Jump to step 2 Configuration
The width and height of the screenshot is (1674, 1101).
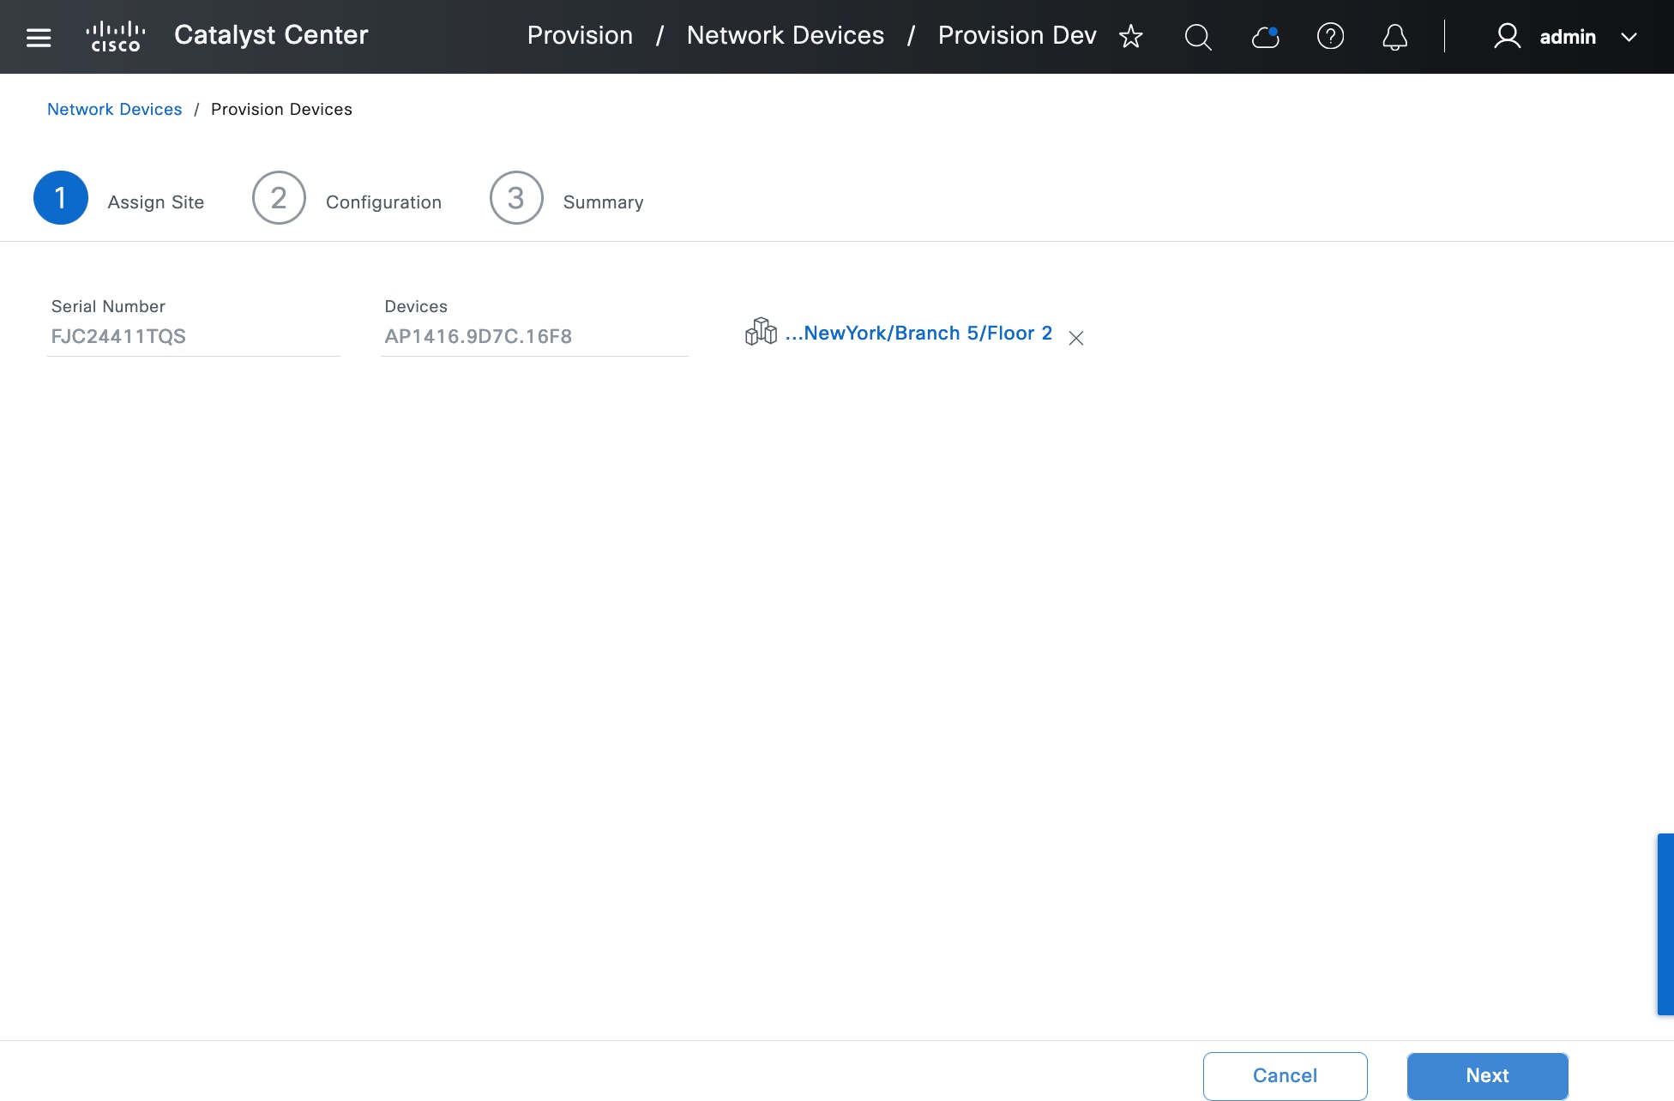pyautogui.click(x=279, y=198)
